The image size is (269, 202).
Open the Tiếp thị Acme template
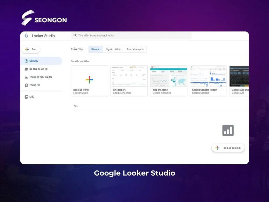coord(169,81)
